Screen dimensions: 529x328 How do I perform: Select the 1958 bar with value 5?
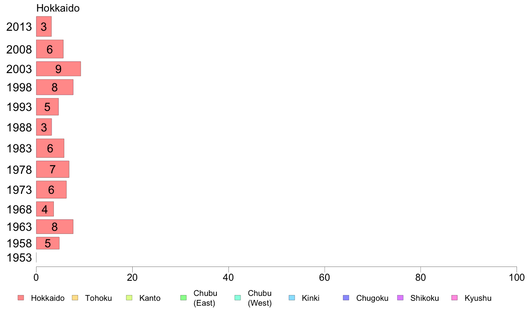48,243
